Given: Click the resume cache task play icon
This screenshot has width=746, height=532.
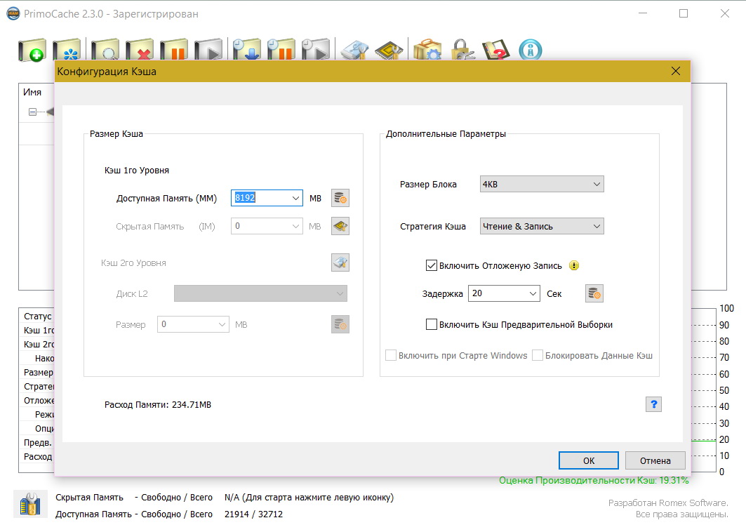Looking at the screenshot, I should tap(208, 50).
